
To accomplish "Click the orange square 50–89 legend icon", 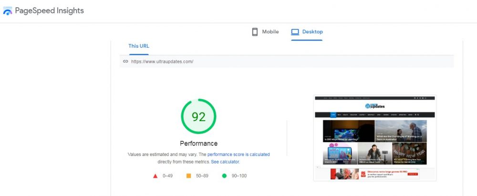I will [189, 176].
